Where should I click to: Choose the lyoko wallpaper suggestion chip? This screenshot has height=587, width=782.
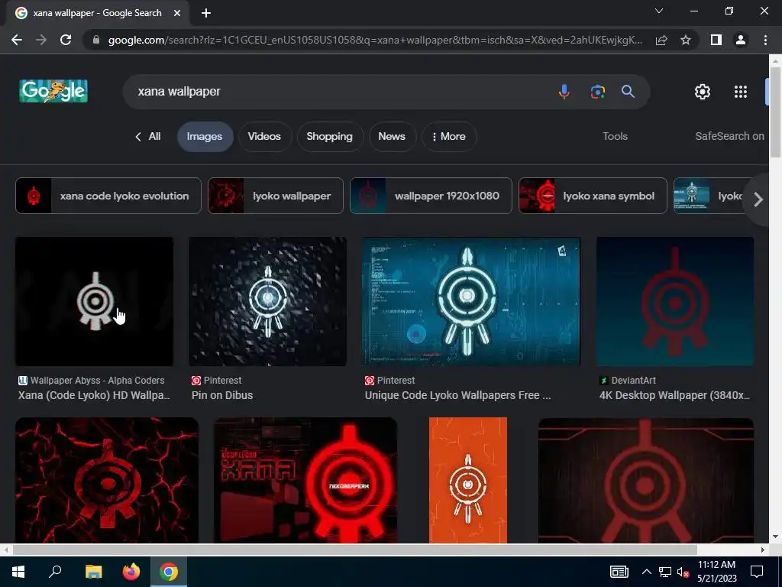click(x=275, y=196)
